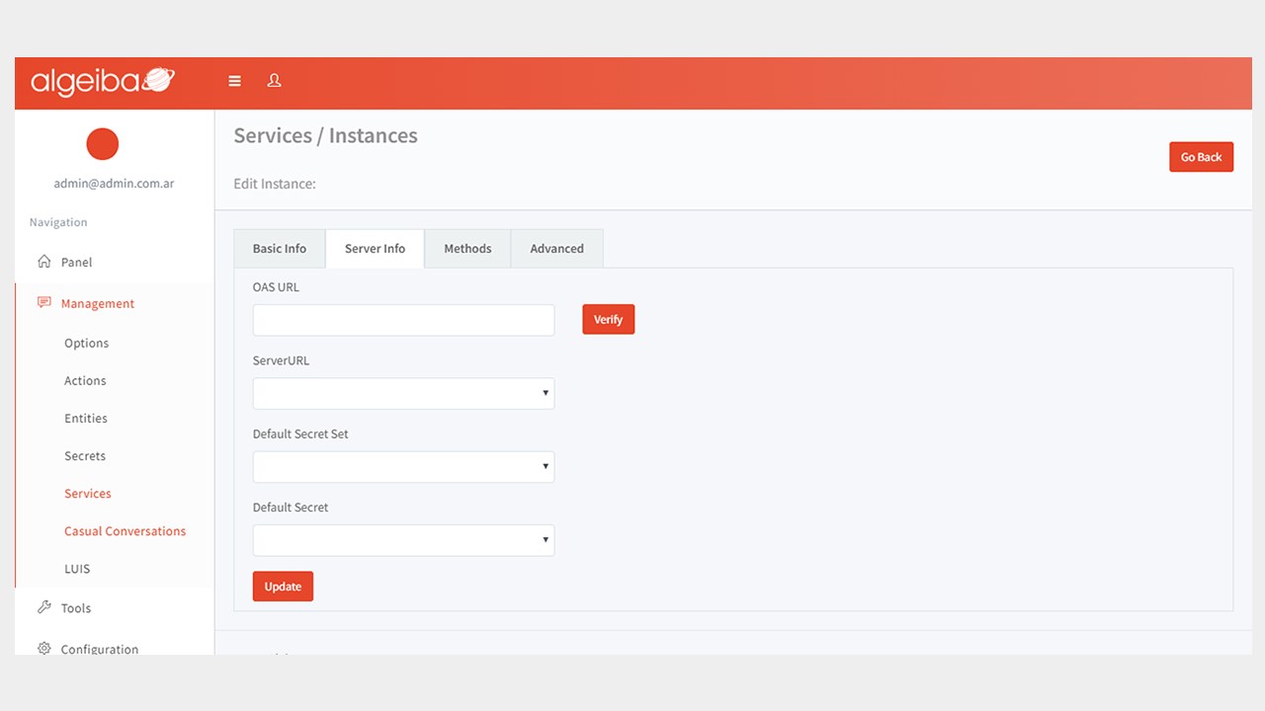The width and height of the screenshot is (1265, 711).
Task: Go to Casual Conversations in sidebar
Action: point(126,531)
